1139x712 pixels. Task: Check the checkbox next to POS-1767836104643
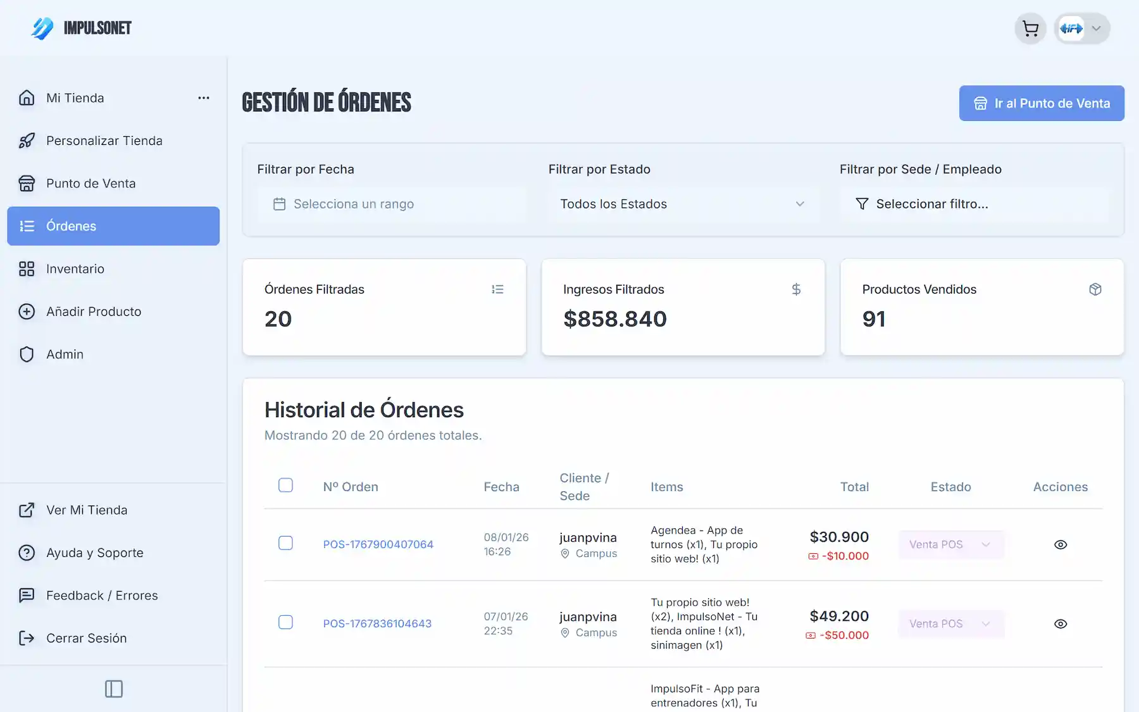pyautogui.click(x=286, y=622)
